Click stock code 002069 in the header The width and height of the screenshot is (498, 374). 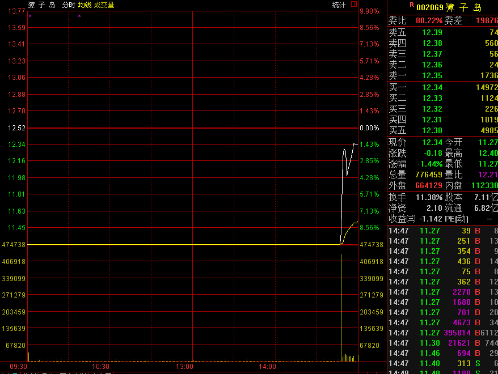coord(429,7)
